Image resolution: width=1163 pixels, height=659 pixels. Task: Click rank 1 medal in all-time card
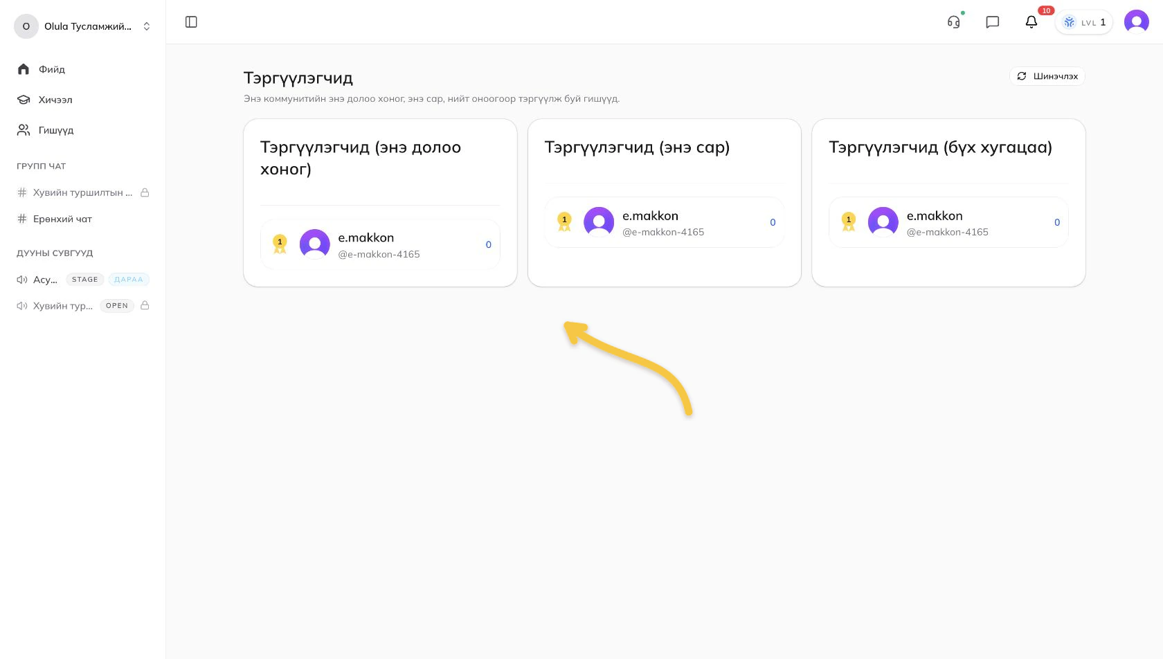pyautogui.click(x=849, y=222)
